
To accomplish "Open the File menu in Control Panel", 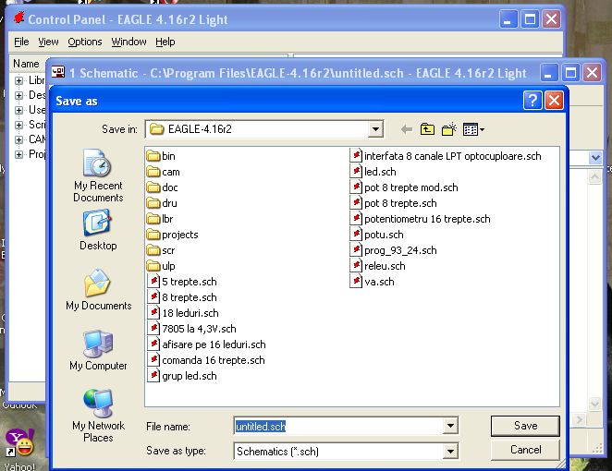I will click(x=21, y=42).
